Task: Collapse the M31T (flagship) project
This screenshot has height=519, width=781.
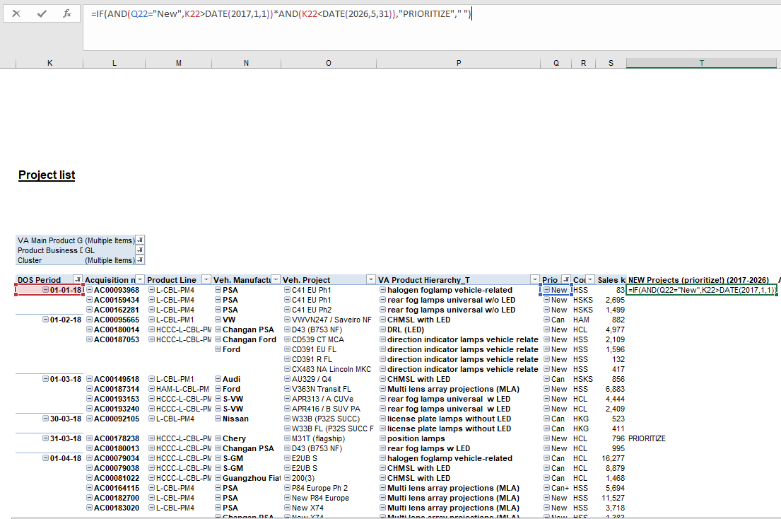Action: click(288, 438)
